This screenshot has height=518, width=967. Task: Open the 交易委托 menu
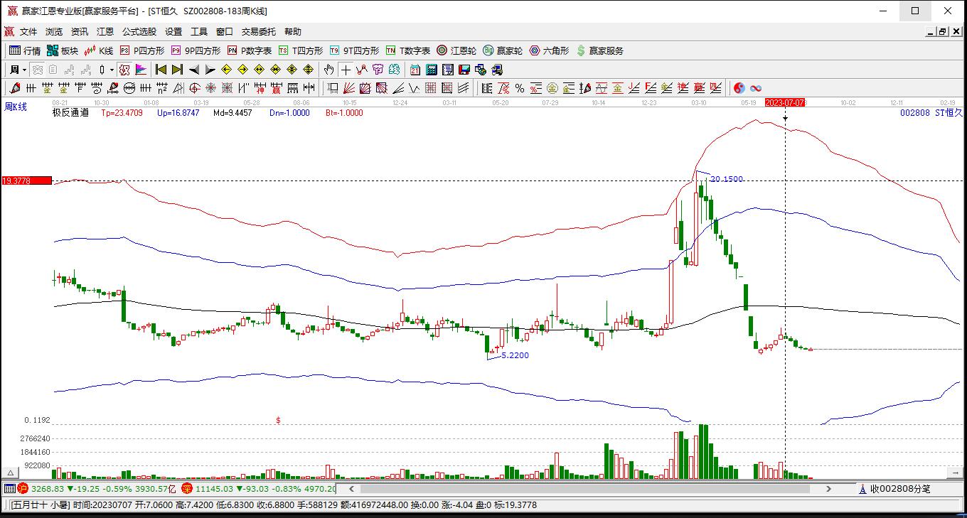[x=259, y=32]
